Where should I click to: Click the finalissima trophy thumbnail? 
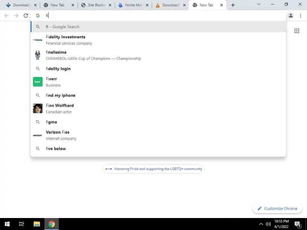pyautogui.click(x=37, y=55)
